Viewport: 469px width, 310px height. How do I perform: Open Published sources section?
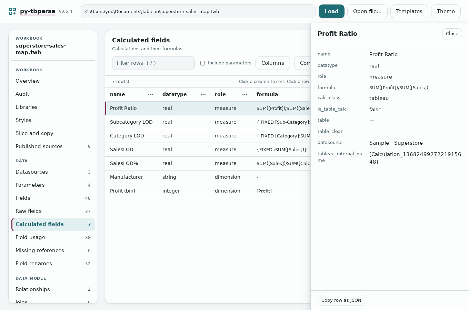coord(53,146)
